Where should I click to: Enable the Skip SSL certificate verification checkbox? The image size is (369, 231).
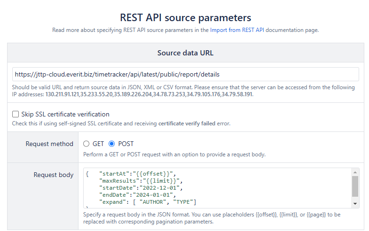coord(16,114)
